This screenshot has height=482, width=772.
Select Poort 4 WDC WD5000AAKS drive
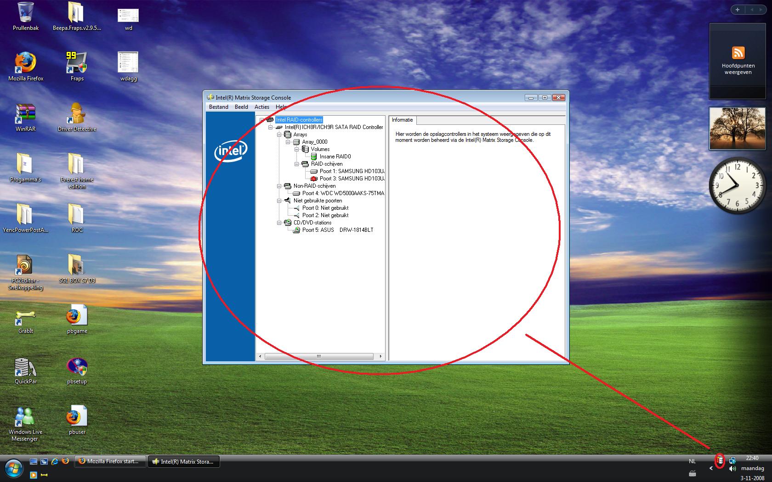pos(342,193)
